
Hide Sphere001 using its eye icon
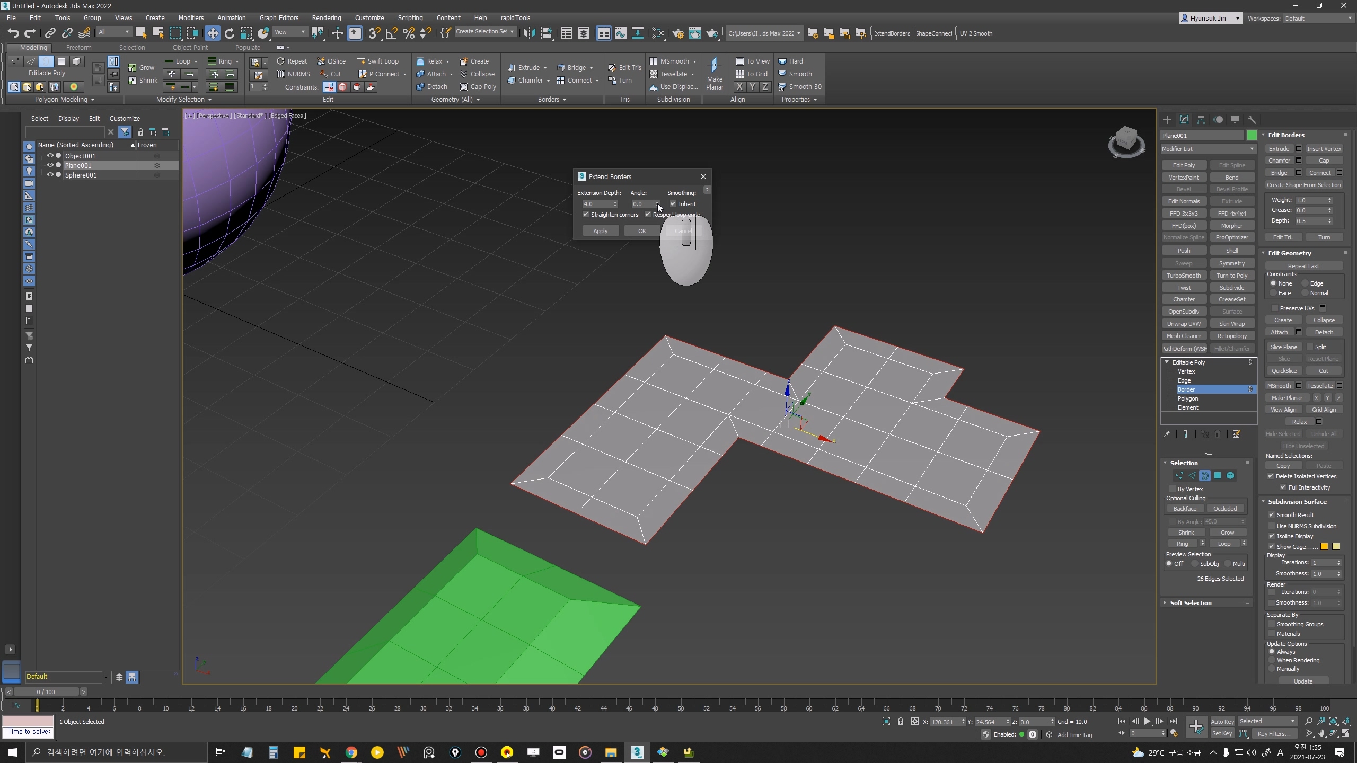[50, 175]
